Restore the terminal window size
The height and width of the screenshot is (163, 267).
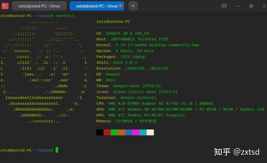[x=251, y=6]
